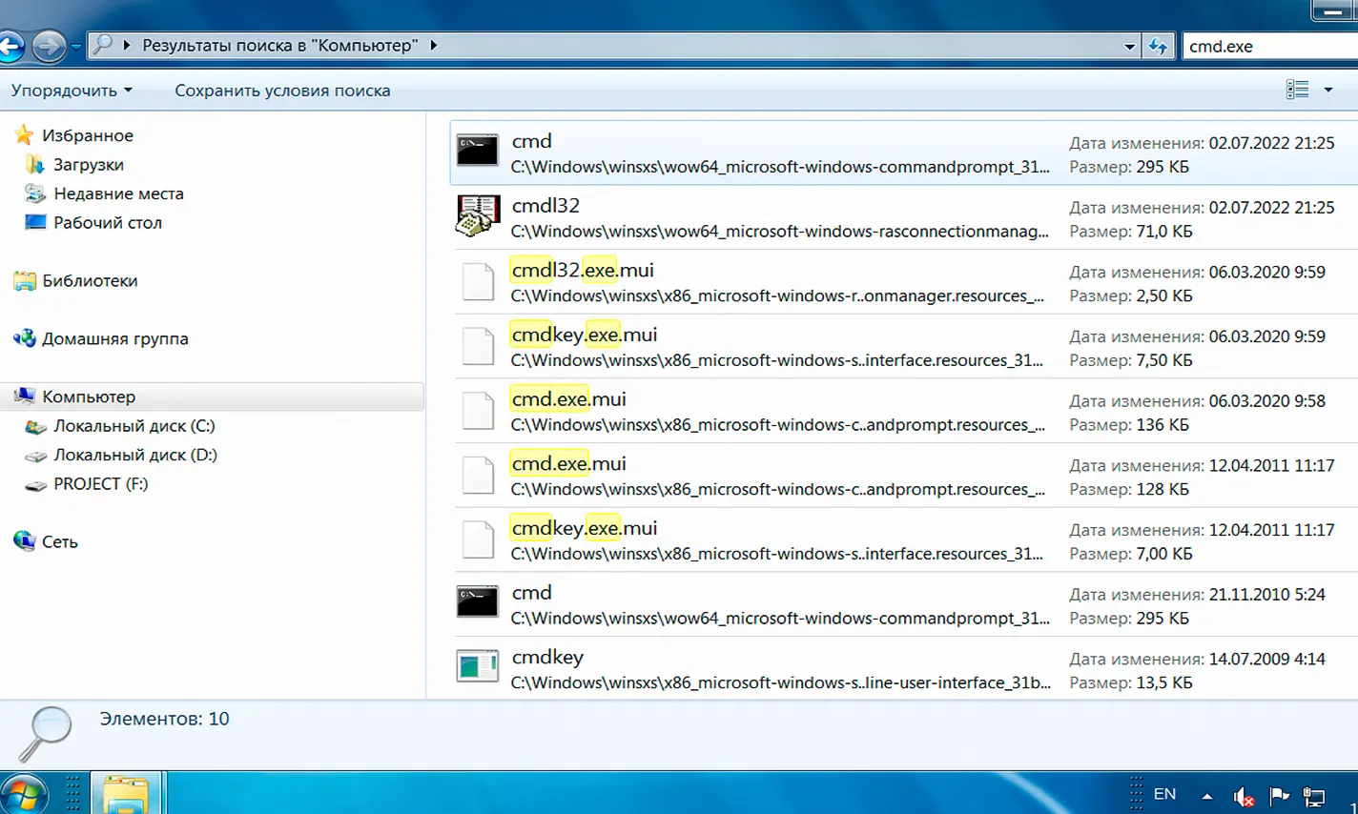Click the EN language indicator
Image resolution: width=1358 pixels, height=814 pixels.
(1164, 794)
